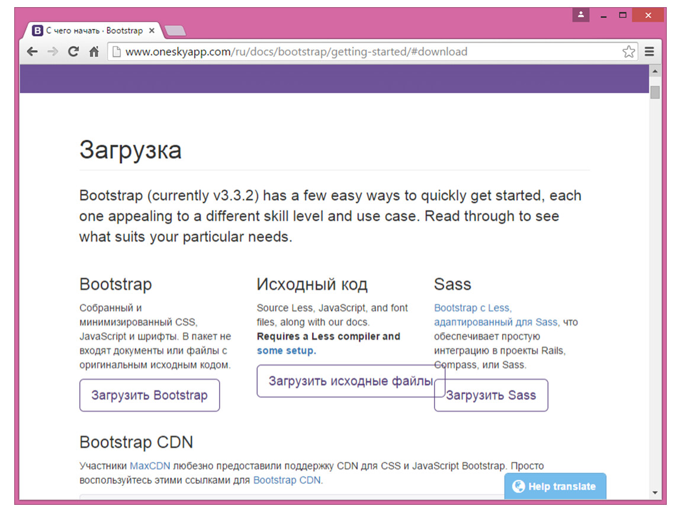Close the Bootstrap tab
The image size is (681, 512).
152,31
